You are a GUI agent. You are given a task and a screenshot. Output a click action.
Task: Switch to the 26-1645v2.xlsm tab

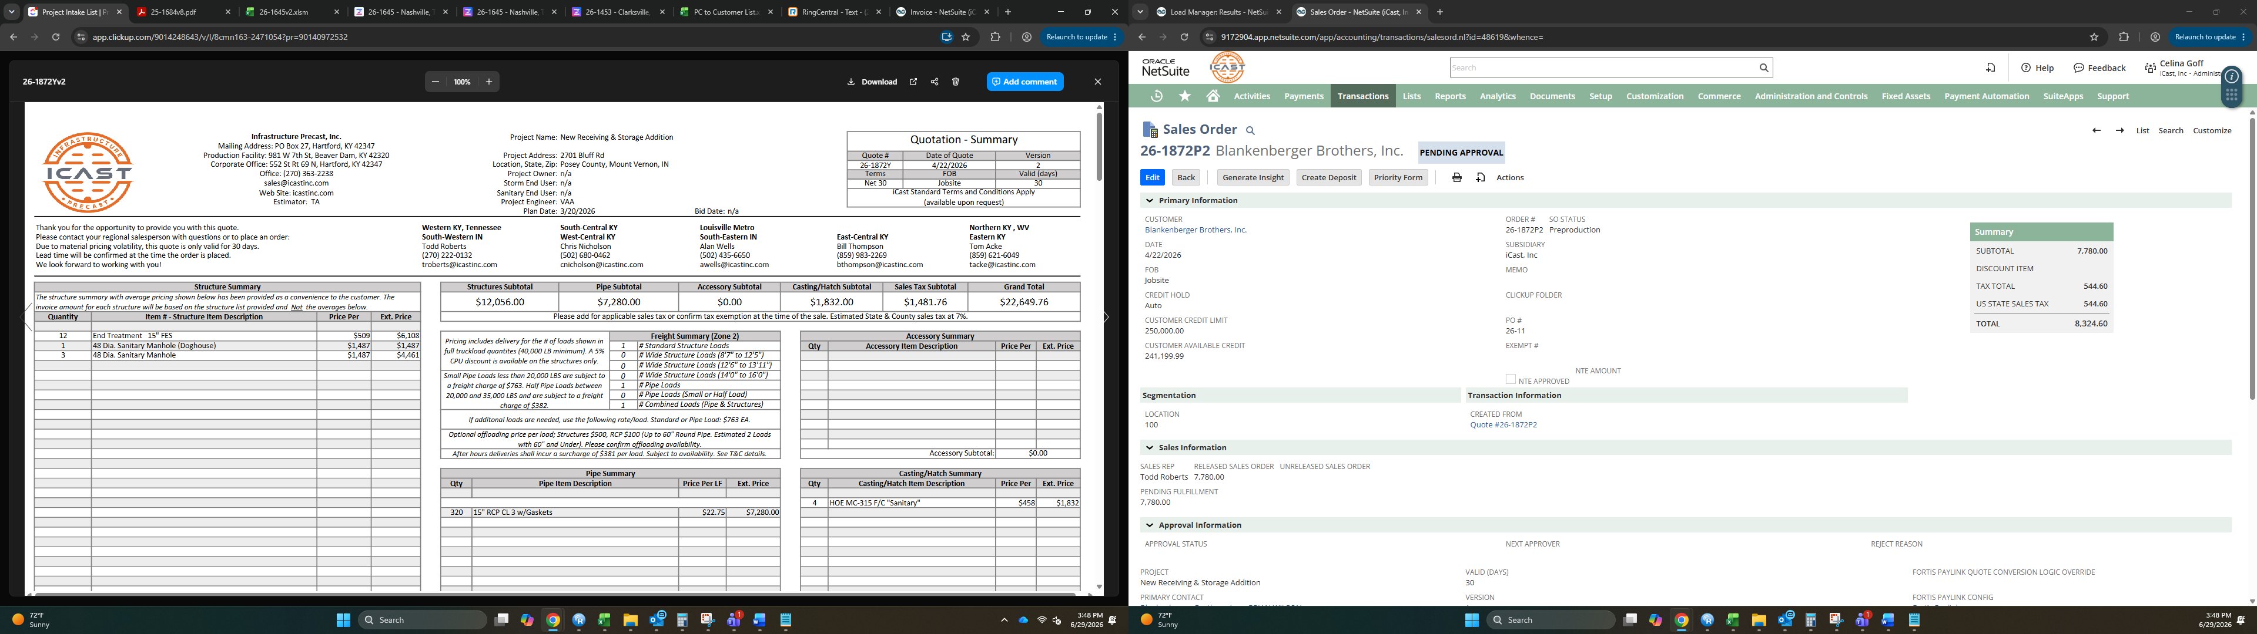click(292, 12)
